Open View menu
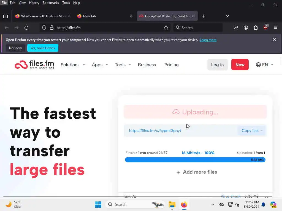 pyautogui.click(x=22, y=3)
